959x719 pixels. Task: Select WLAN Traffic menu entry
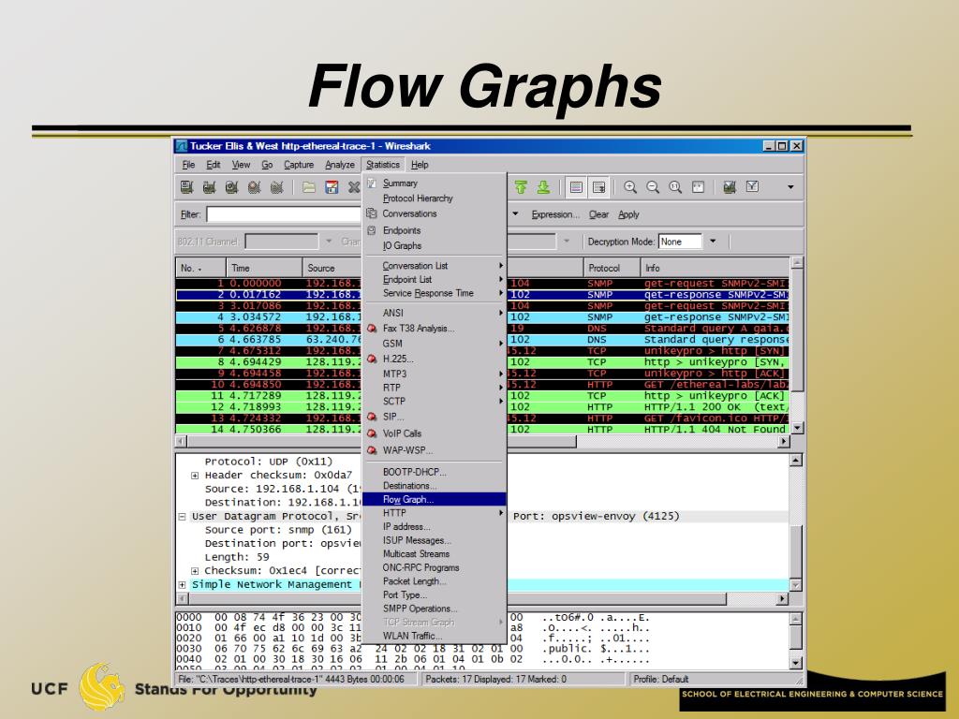[435, 636]
